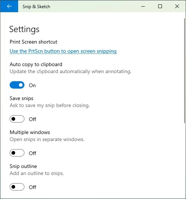Maximize the Snip & Sketch window
The width and height of the screenshot is (186, 199).
pyautogui.click(x=160, y=6)
